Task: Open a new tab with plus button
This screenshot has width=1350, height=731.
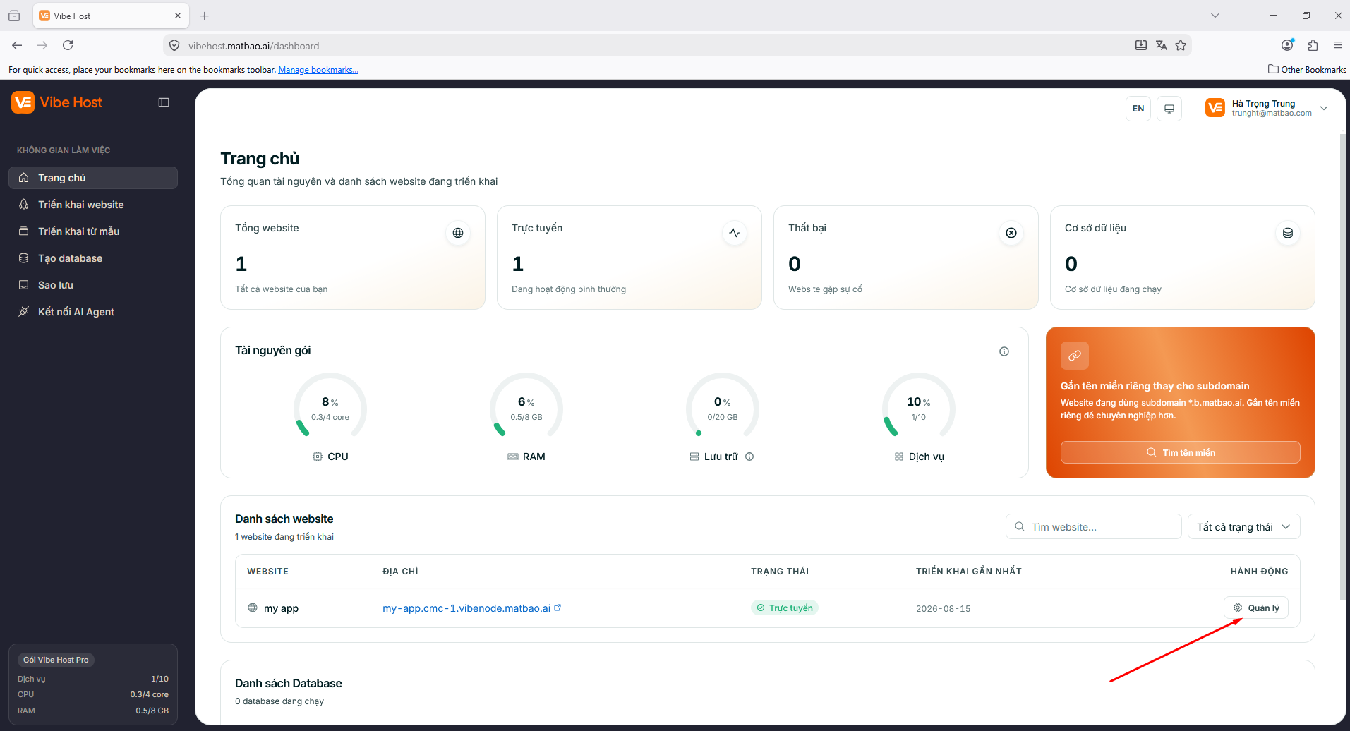Action: (x=205, y=16)
